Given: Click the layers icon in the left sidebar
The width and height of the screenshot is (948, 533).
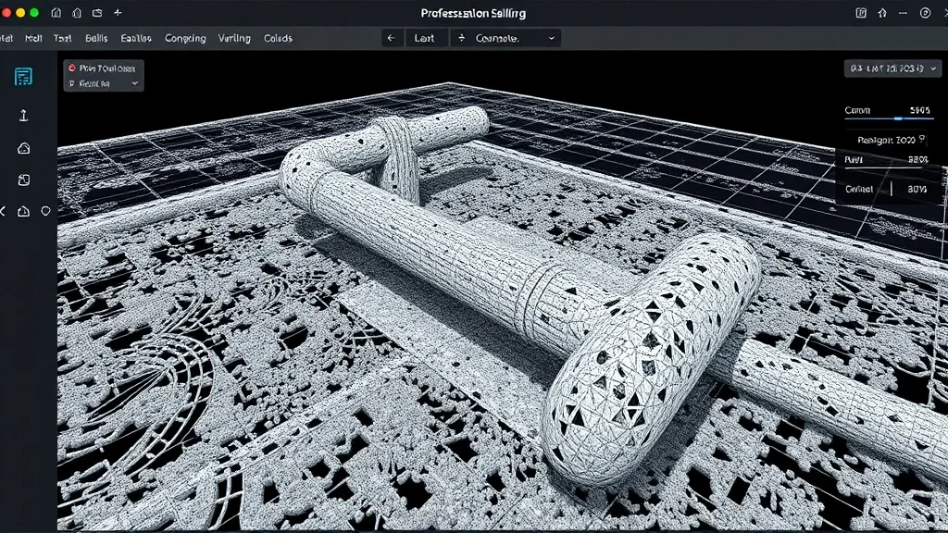Looking at the screenshot, I should [23, 180].
